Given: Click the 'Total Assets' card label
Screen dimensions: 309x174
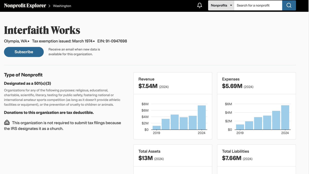Looking at the screenshot, I should (x=149, y=151).
